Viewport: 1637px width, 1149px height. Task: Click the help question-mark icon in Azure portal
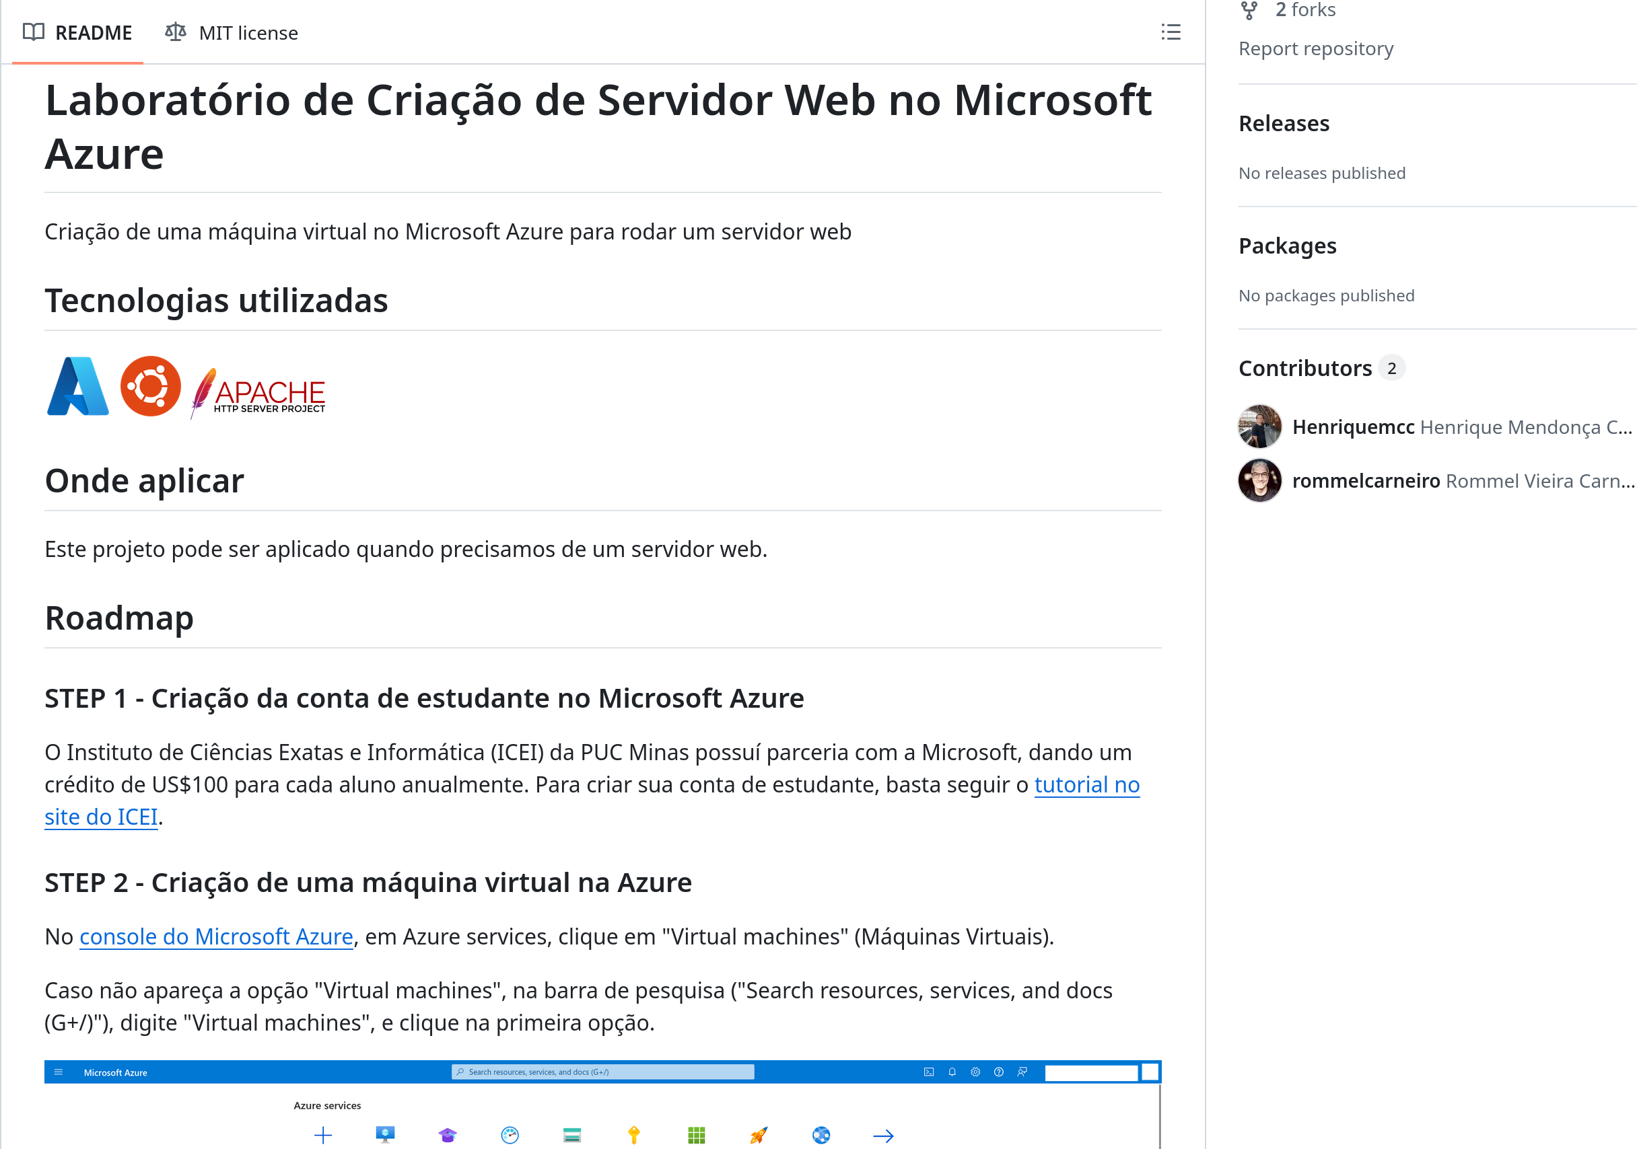pyautogui.click(x=999, y=1072)
